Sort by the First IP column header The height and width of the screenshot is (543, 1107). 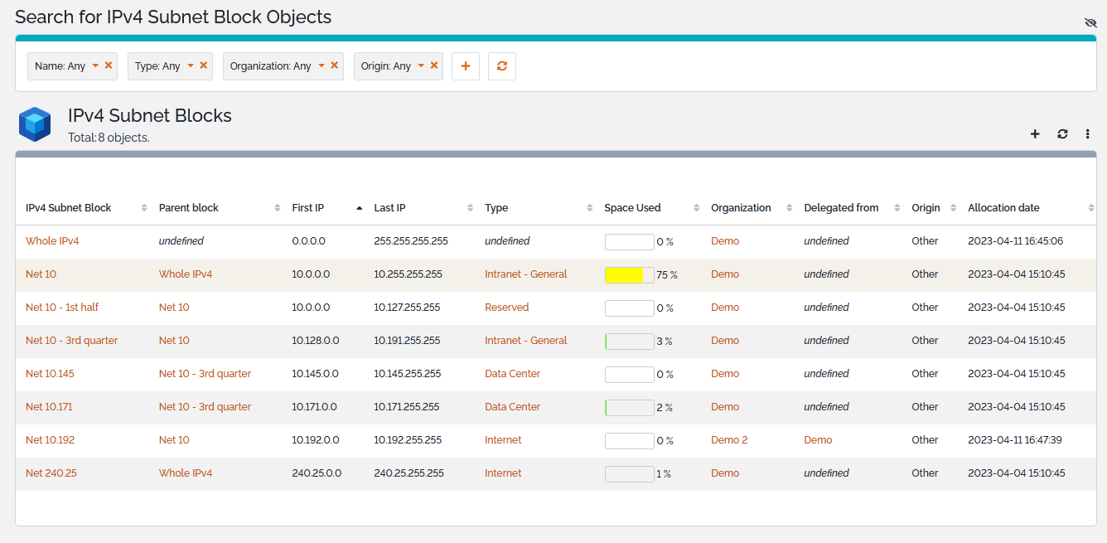[x=308, y=208]
